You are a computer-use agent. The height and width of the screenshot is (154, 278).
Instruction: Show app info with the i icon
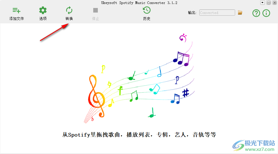click(x=266, y=13)
